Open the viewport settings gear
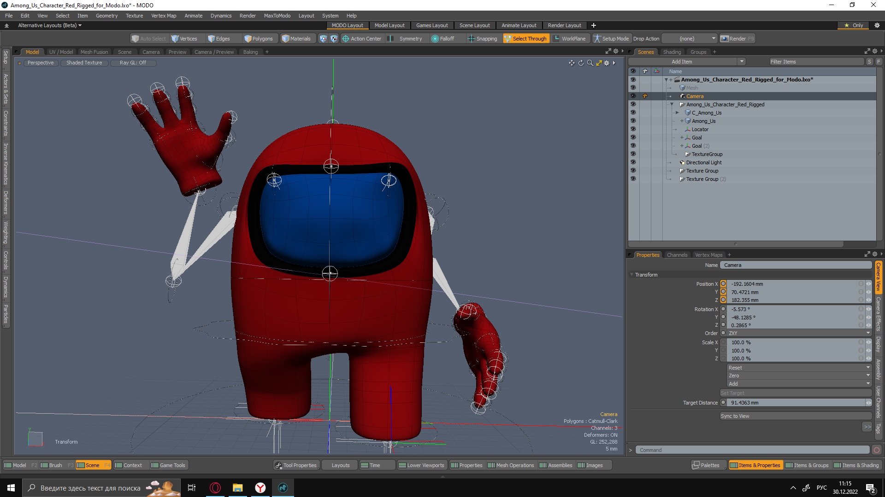This screenshot has height=497, width=885. pos(607,63)
